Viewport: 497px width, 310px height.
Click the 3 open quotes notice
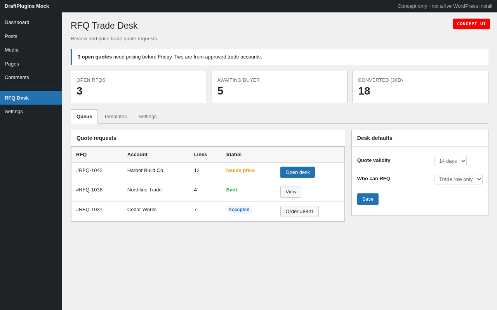pyautogui.click(x=280, y=57)
